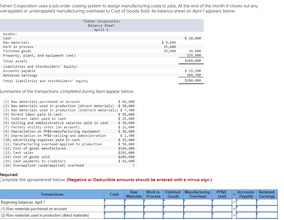Screen dimensions: 284x220
Task: Click PP&E (net) cell in row (1)
Action: point(222,209)
